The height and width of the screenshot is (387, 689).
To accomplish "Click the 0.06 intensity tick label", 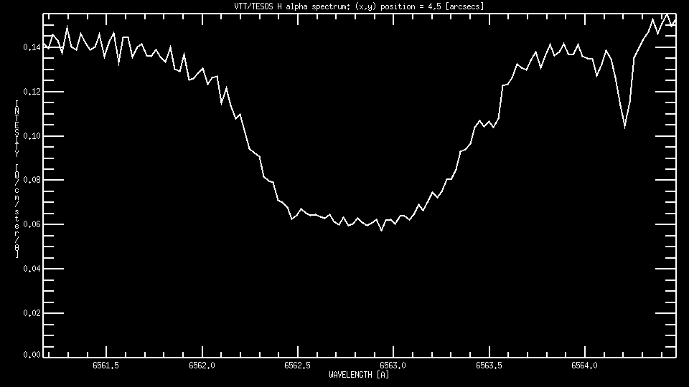I will tap(32, 224).
